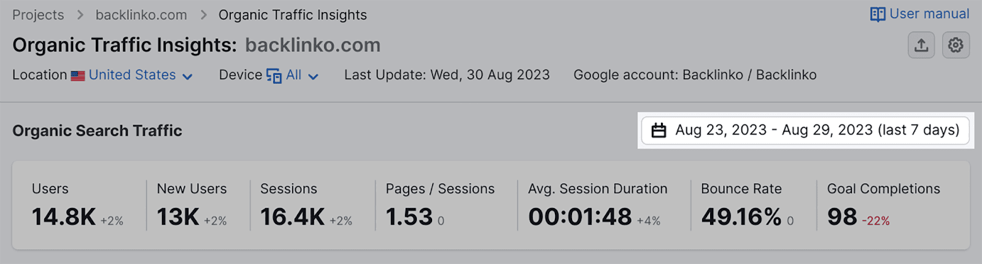Open backlinko.com breadcrumb link
Image resolution: width=982 pixels, height=264 pixels.
pyautogui.click(x=141, y=15)
